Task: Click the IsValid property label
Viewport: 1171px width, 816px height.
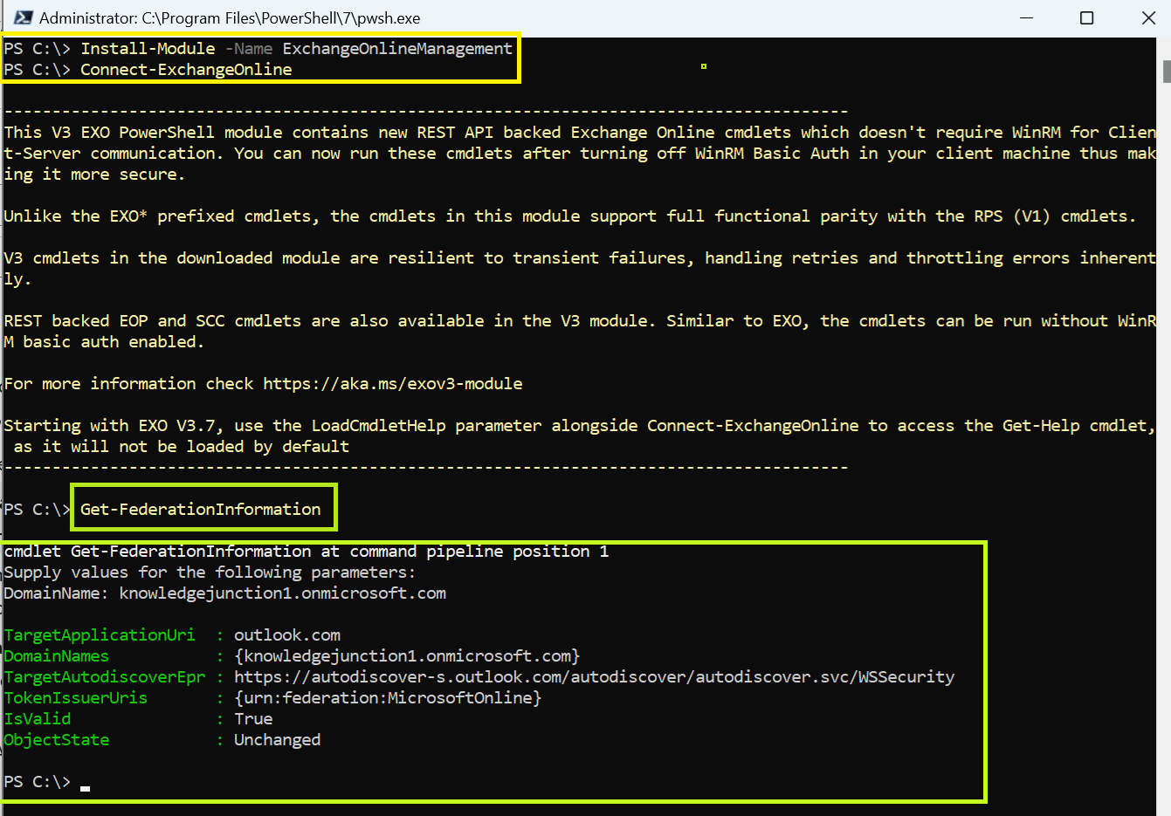Action: point(38,719)
